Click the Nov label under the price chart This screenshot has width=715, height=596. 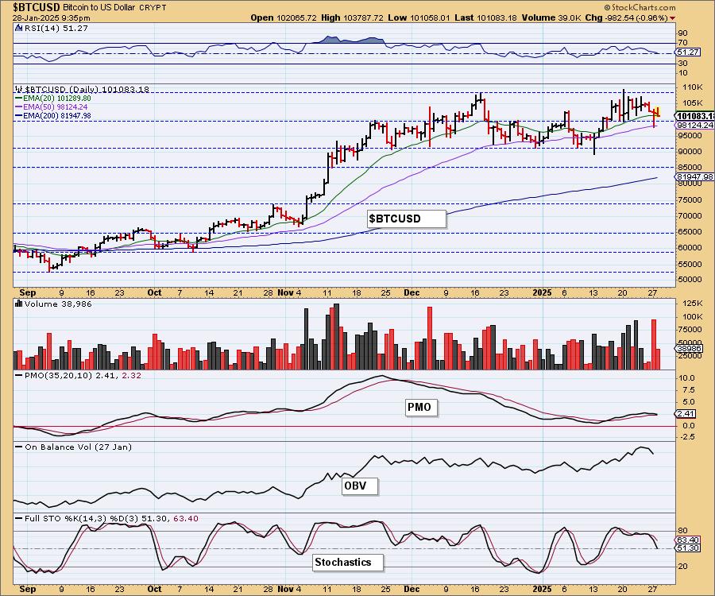(x=285, y=292)
